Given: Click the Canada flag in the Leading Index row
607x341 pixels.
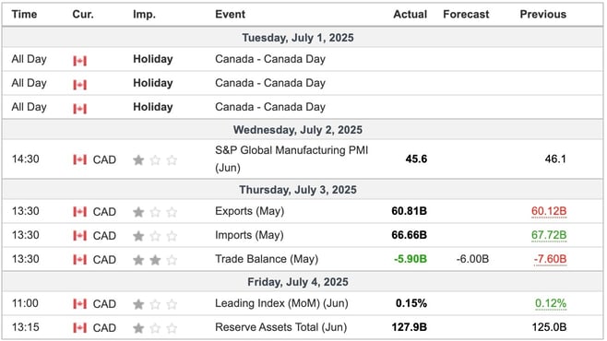Looking at the screenshot, I should click(79, 304).
